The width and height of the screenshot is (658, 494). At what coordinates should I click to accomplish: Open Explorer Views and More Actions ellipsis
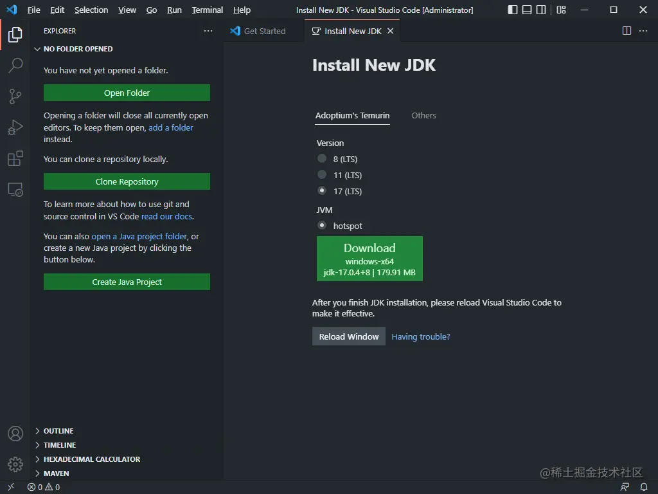tap(208, 31)
